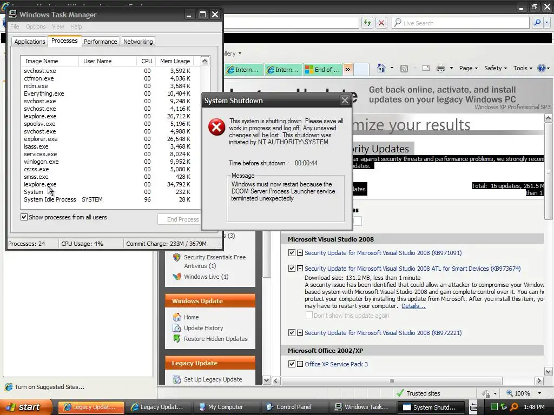Click updates list scroll down arrow
The width and height of the screenshot is (554, 415).
click(x=548, y=371)
